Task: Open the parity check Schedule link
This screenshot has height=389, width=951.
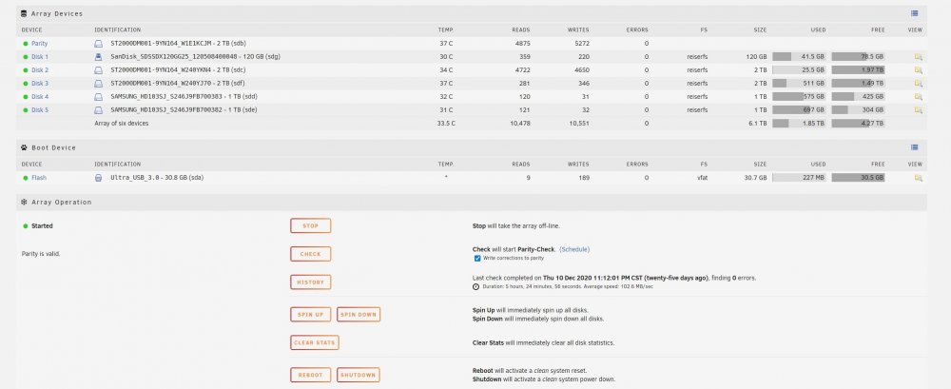Action: pyautogui.click(x=574, y=249)
